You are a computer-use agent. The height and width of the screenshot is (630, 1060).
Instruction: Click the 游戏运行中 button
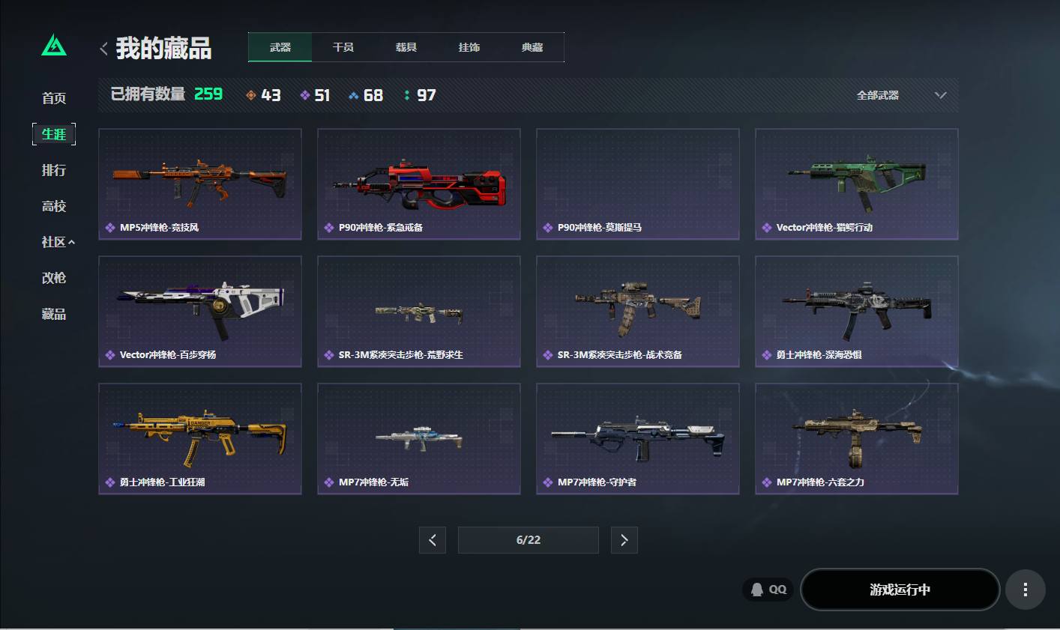coord(900,590)
